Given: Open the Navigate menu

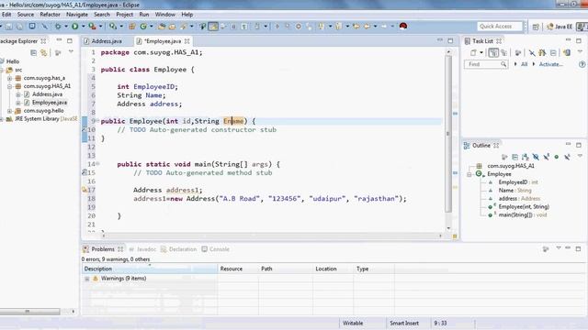Looking at the screenshot, I should tap(77, 15).
